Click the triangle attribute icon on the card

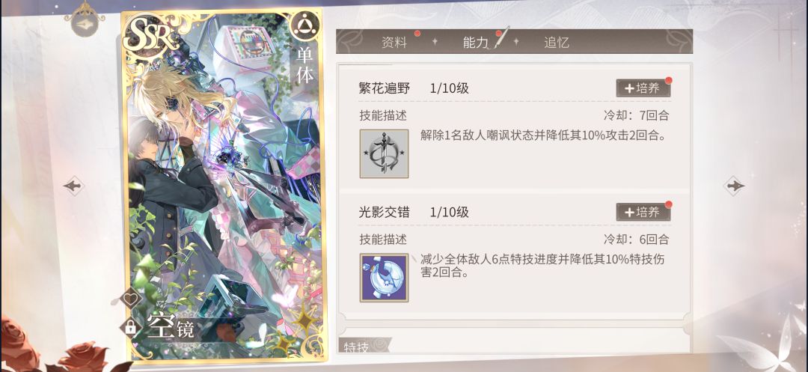[305, 25]
